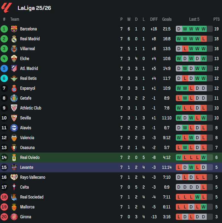Click the LaLiga logo icon
Image resolution: width=222 pixels, height=223 pixels.
(6, 8)
